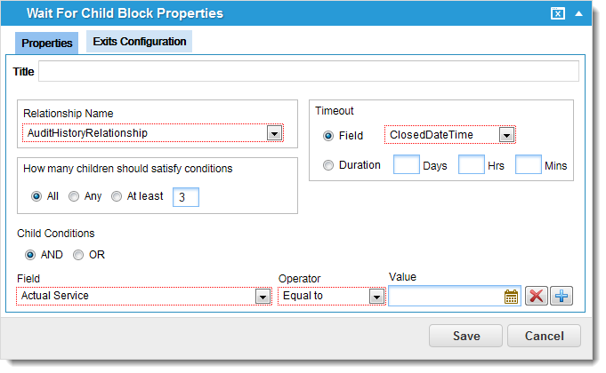The height and width of the screenshot is (373, 606).
Task: Select Duration timeout radio button
Action: 328,165
